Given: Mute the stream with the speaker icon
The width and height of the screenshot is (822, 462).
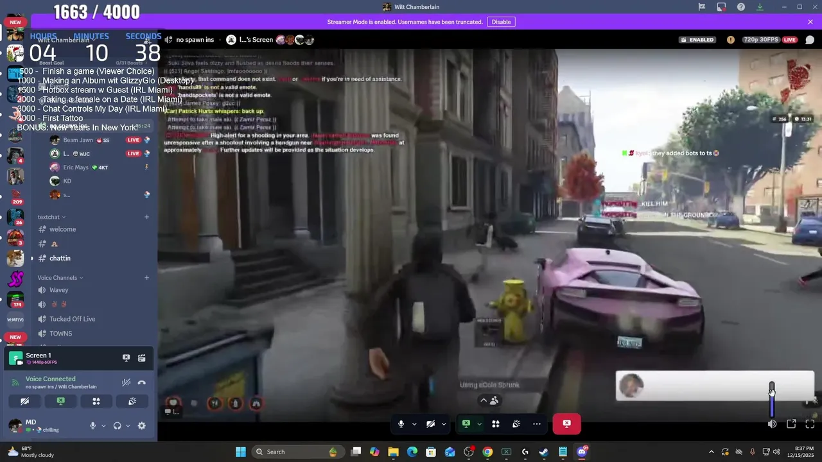Looking at the screenshot, I should pyautogui.click(x=772, y=424).
